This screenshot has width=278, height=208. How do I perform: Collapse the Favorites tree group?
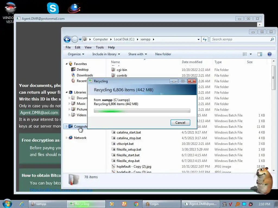pyautogui.click(x=67, y=64)
